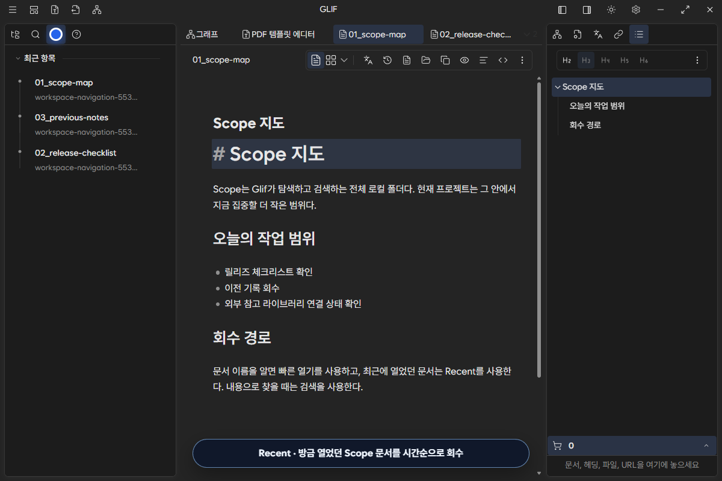This screenshot has width=722, height=481.
Task: Click the shopping cart icon
Action: [x=557, y=446]
